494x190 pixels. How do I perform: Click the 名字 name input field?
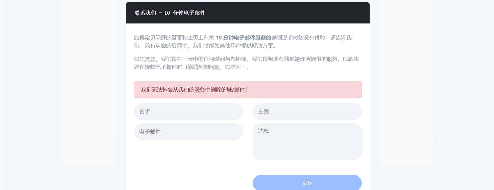tap(188, 112)
